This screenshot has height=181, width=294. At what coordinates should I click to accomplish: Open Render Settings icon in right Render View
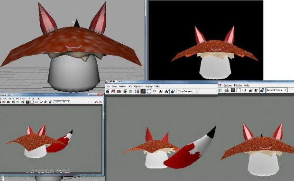227,90
